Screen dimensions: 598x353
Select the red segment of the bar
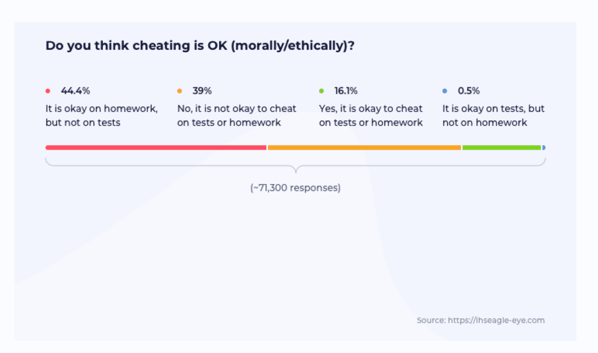pyautogui.click(x=156, y=148)
